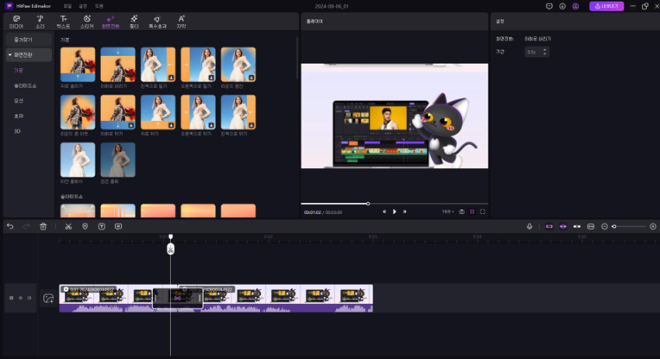Screen dimensions: 660x359
Task: Switch to the 텍스트 (Text) tab
Action: coord(64,20)
